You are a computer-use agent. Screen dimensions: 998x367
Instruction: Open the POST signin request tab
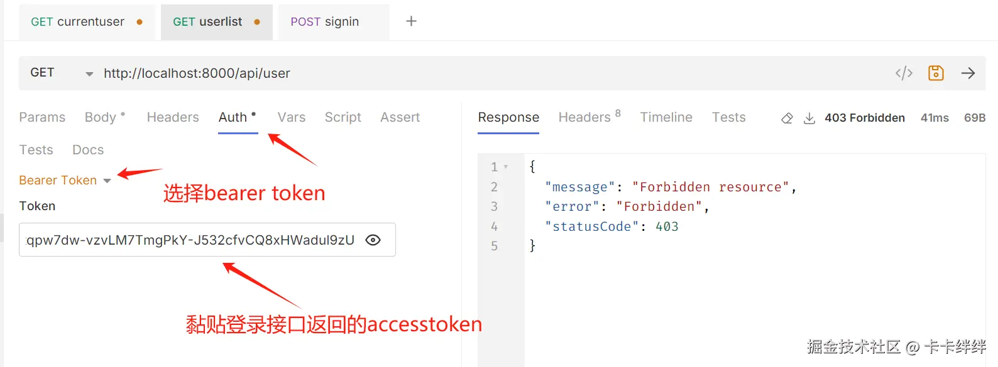tap(325, 22)
